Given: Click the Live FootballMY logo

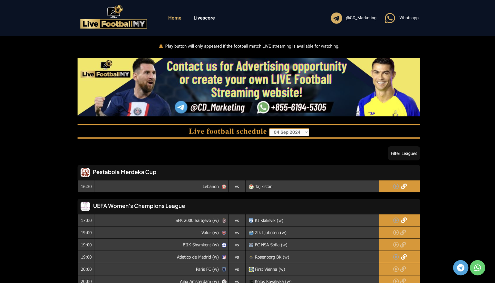Looking at the screenshot, I should [x=113, y=17].
